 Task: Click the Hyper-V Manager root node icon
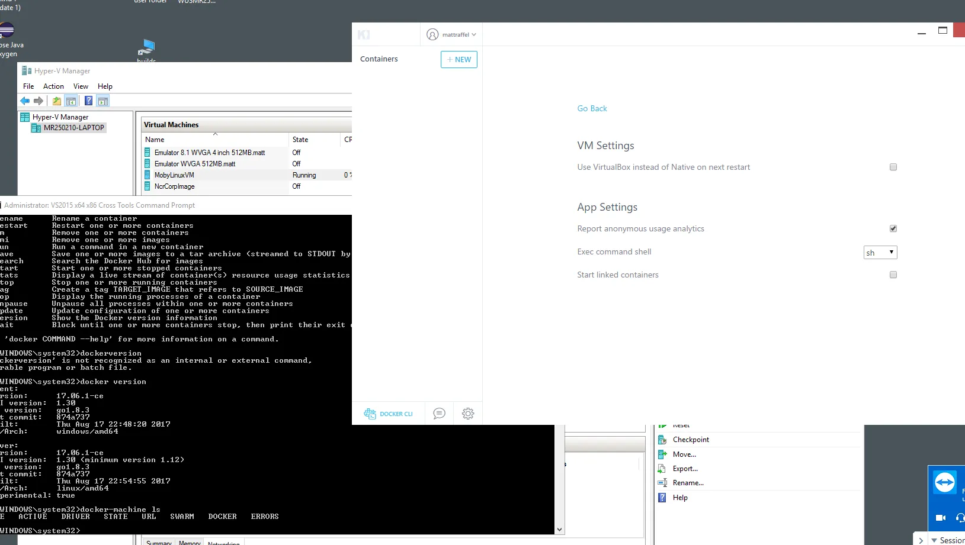pyautogui.click(x=25, y=117)
